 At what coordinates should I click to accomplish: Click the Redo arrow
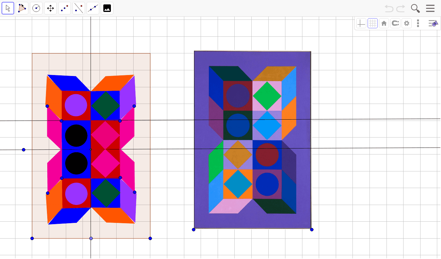[x=401, y=8]
